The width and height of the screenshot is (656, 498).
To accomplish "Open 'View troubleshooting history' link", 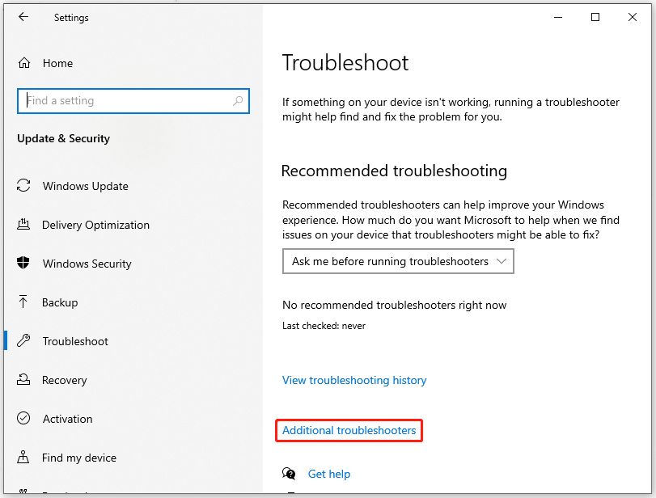I will [x=354, y=380].
